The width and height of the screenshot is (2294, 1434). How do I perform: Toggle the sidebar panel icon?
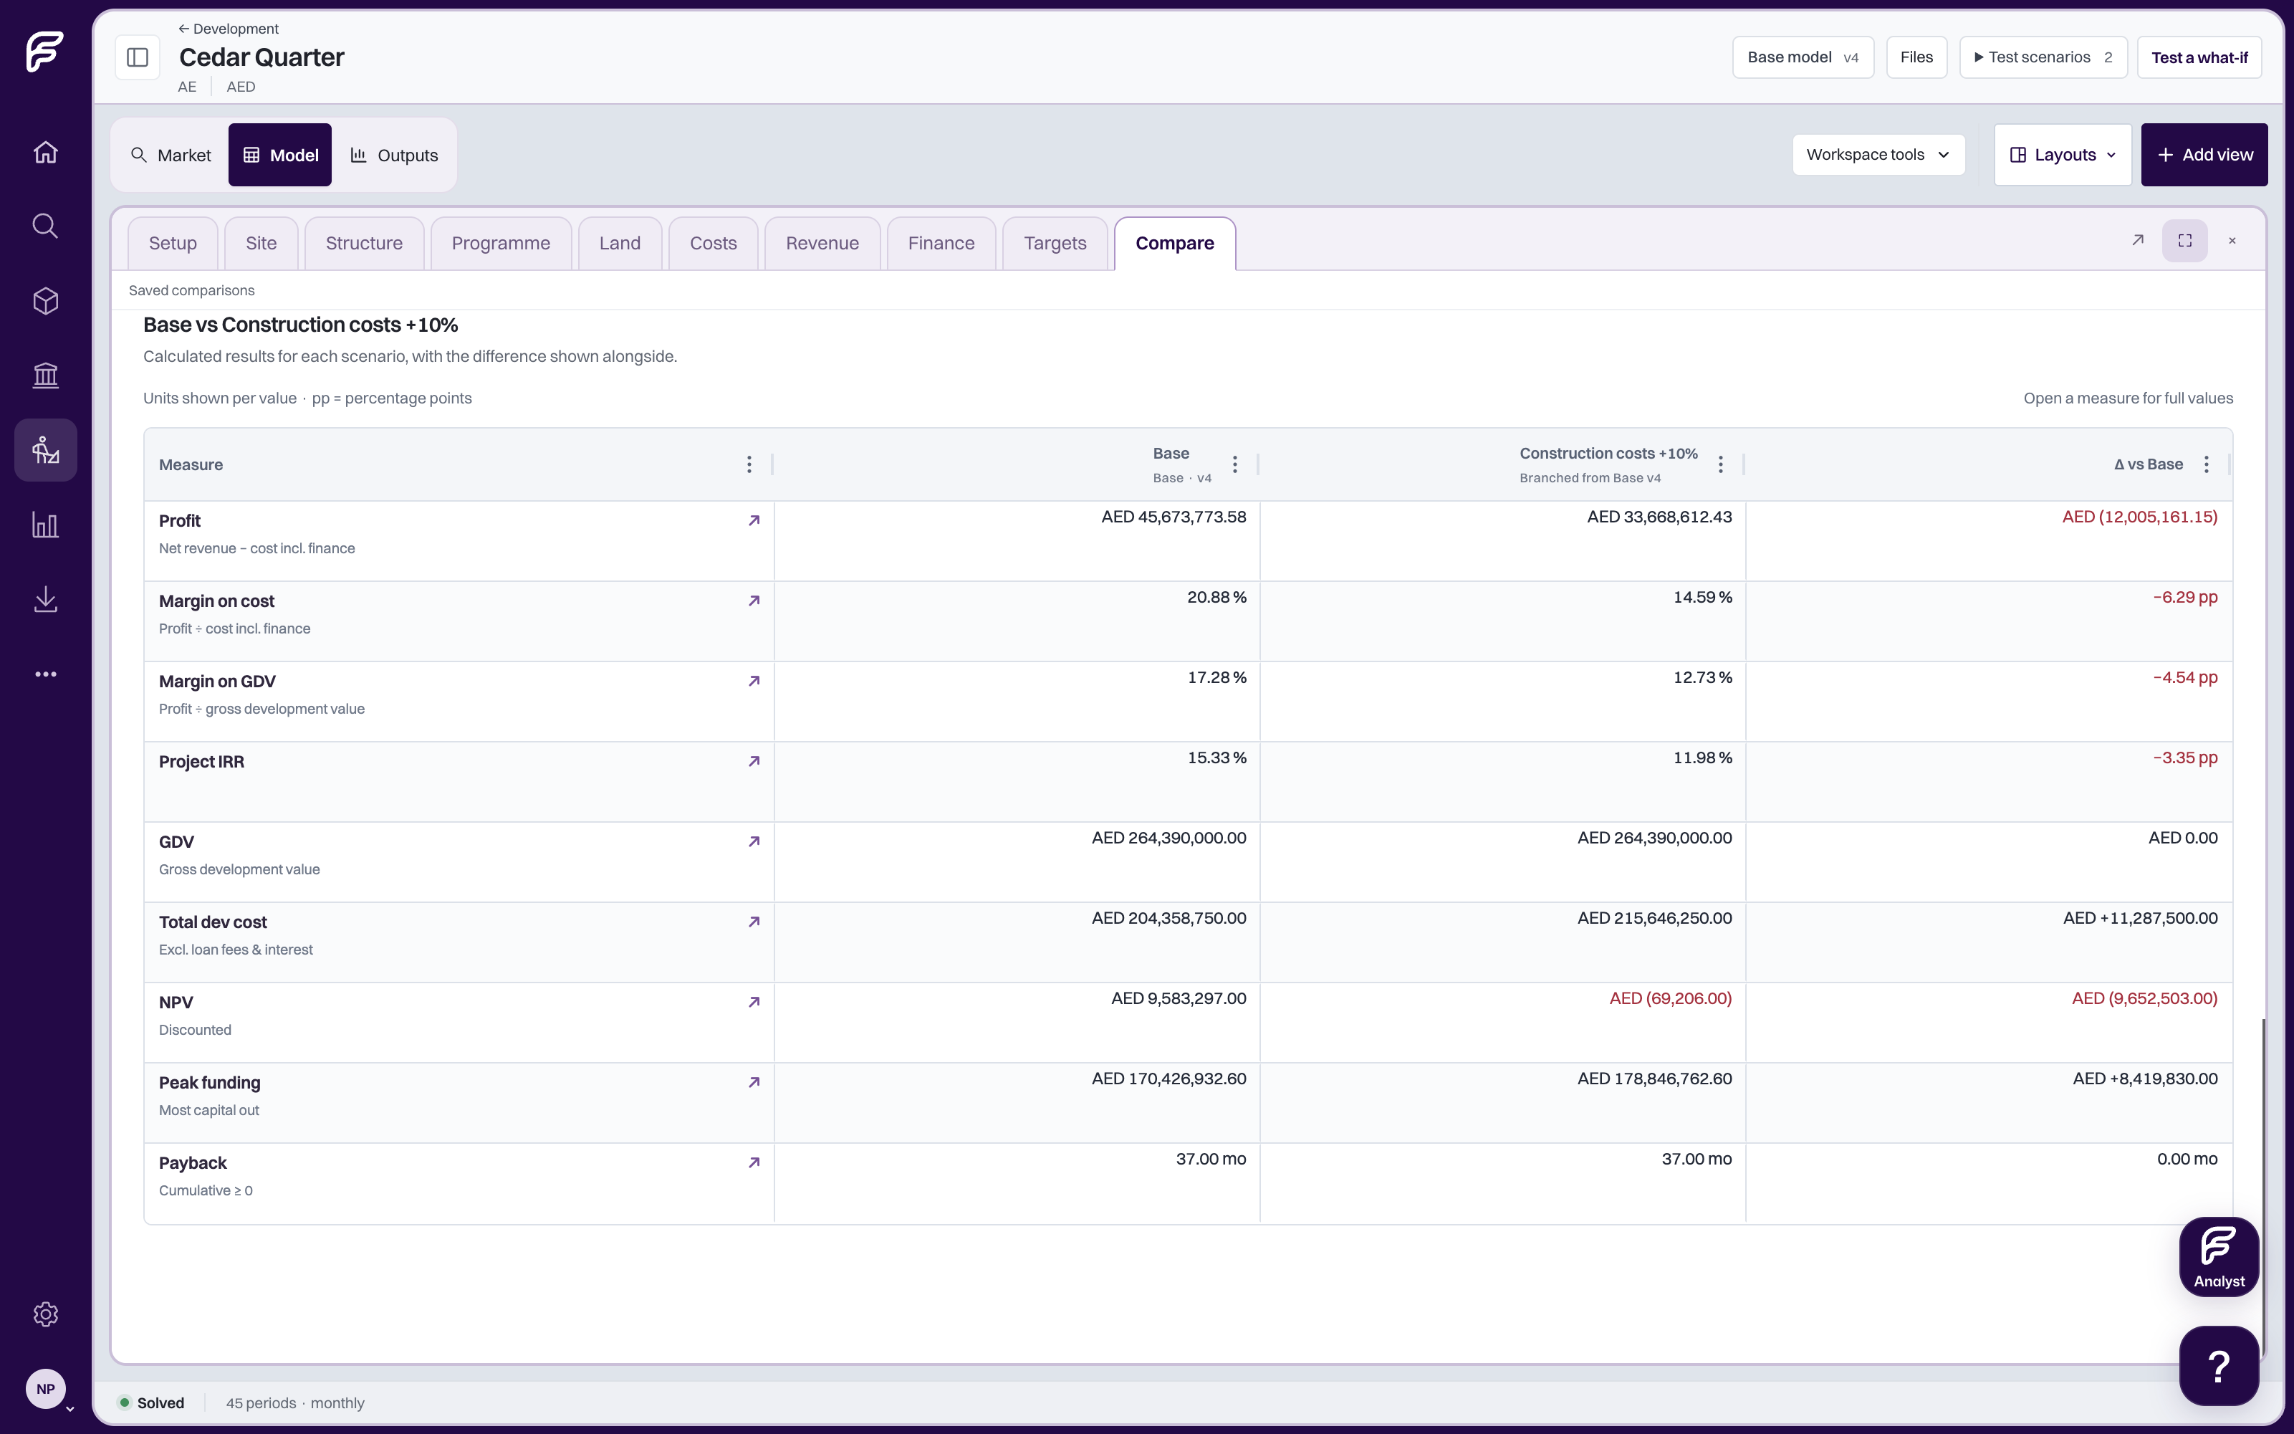coord(138,57)
